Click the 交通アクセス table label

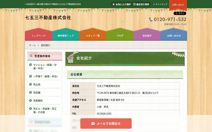pos(79,100)
